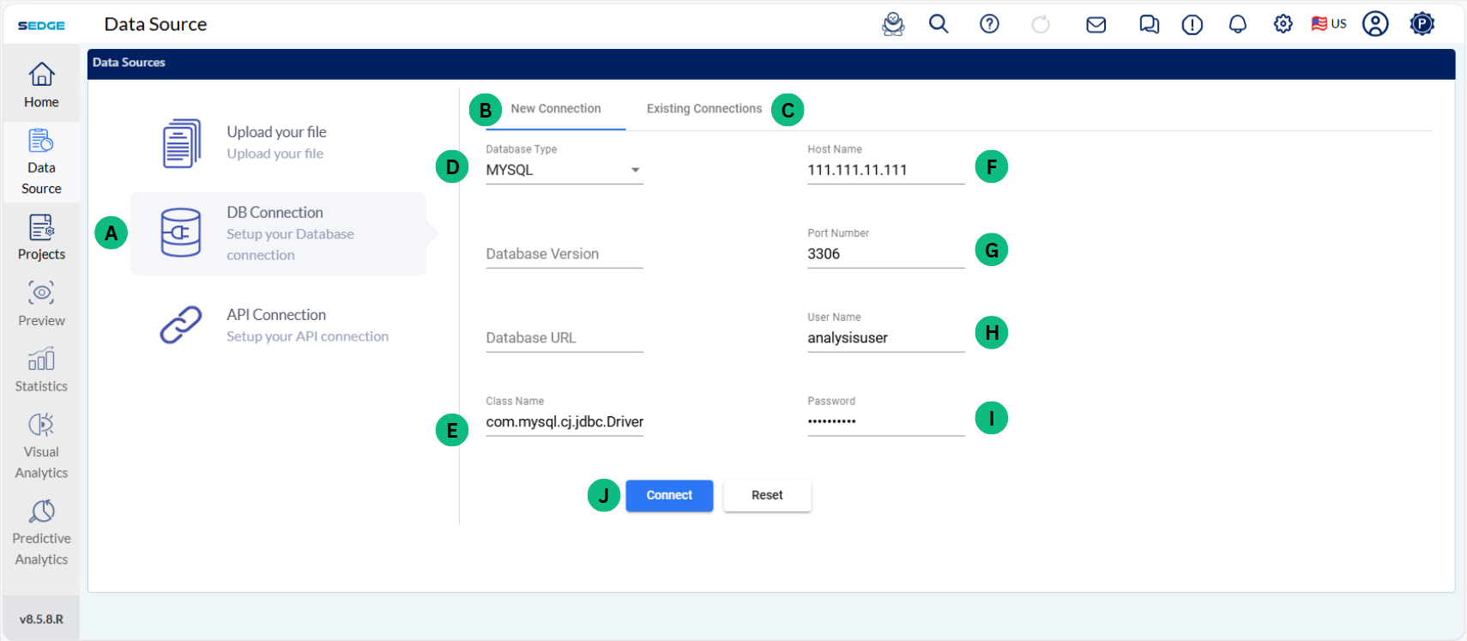Screen dimensions: 1467x641
Task: Go to the Preview section
Action: 41,304
